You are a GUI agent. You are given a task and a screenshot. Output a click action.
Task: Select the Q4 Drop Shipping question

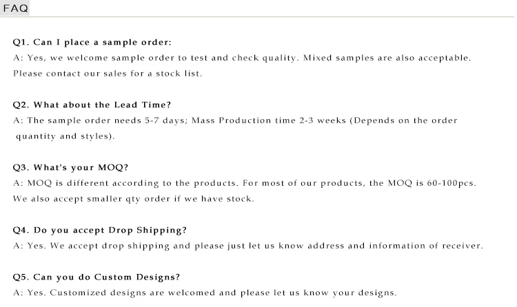(x=100, y=230)
